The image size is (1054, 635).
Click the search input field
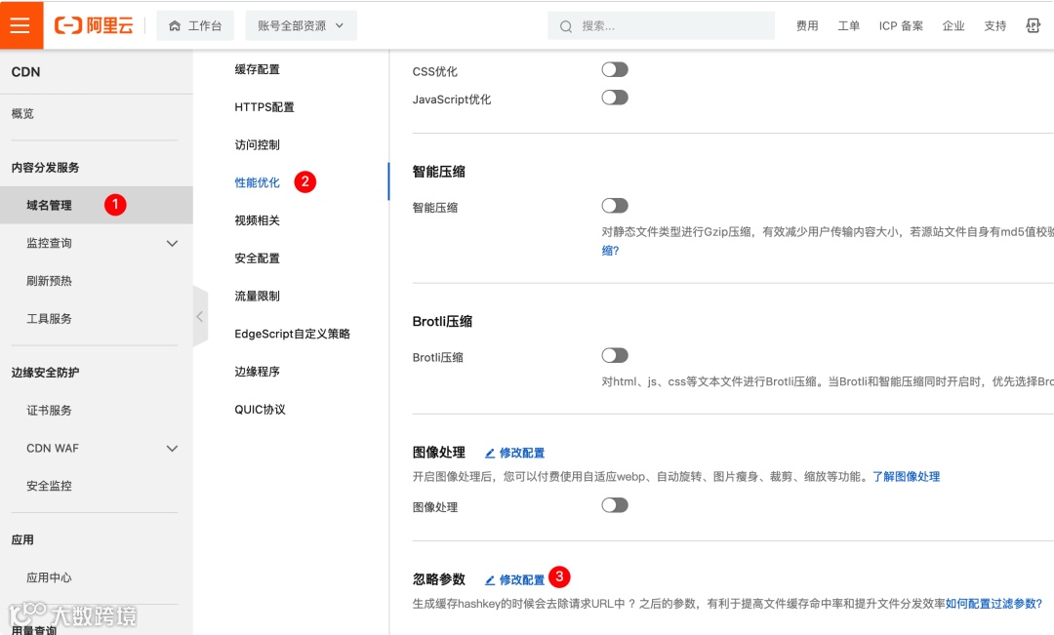(x=661, y=26)
